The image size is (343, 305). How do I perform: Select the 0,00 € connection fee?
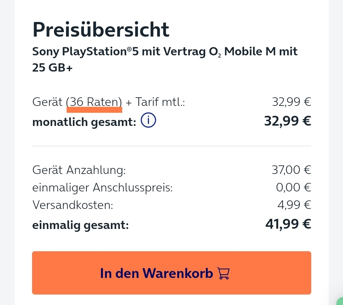click(x=293, y=187)
